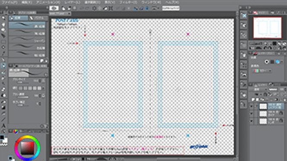
Task: Click the Save icon in the command bar
Action: (74, 8)
